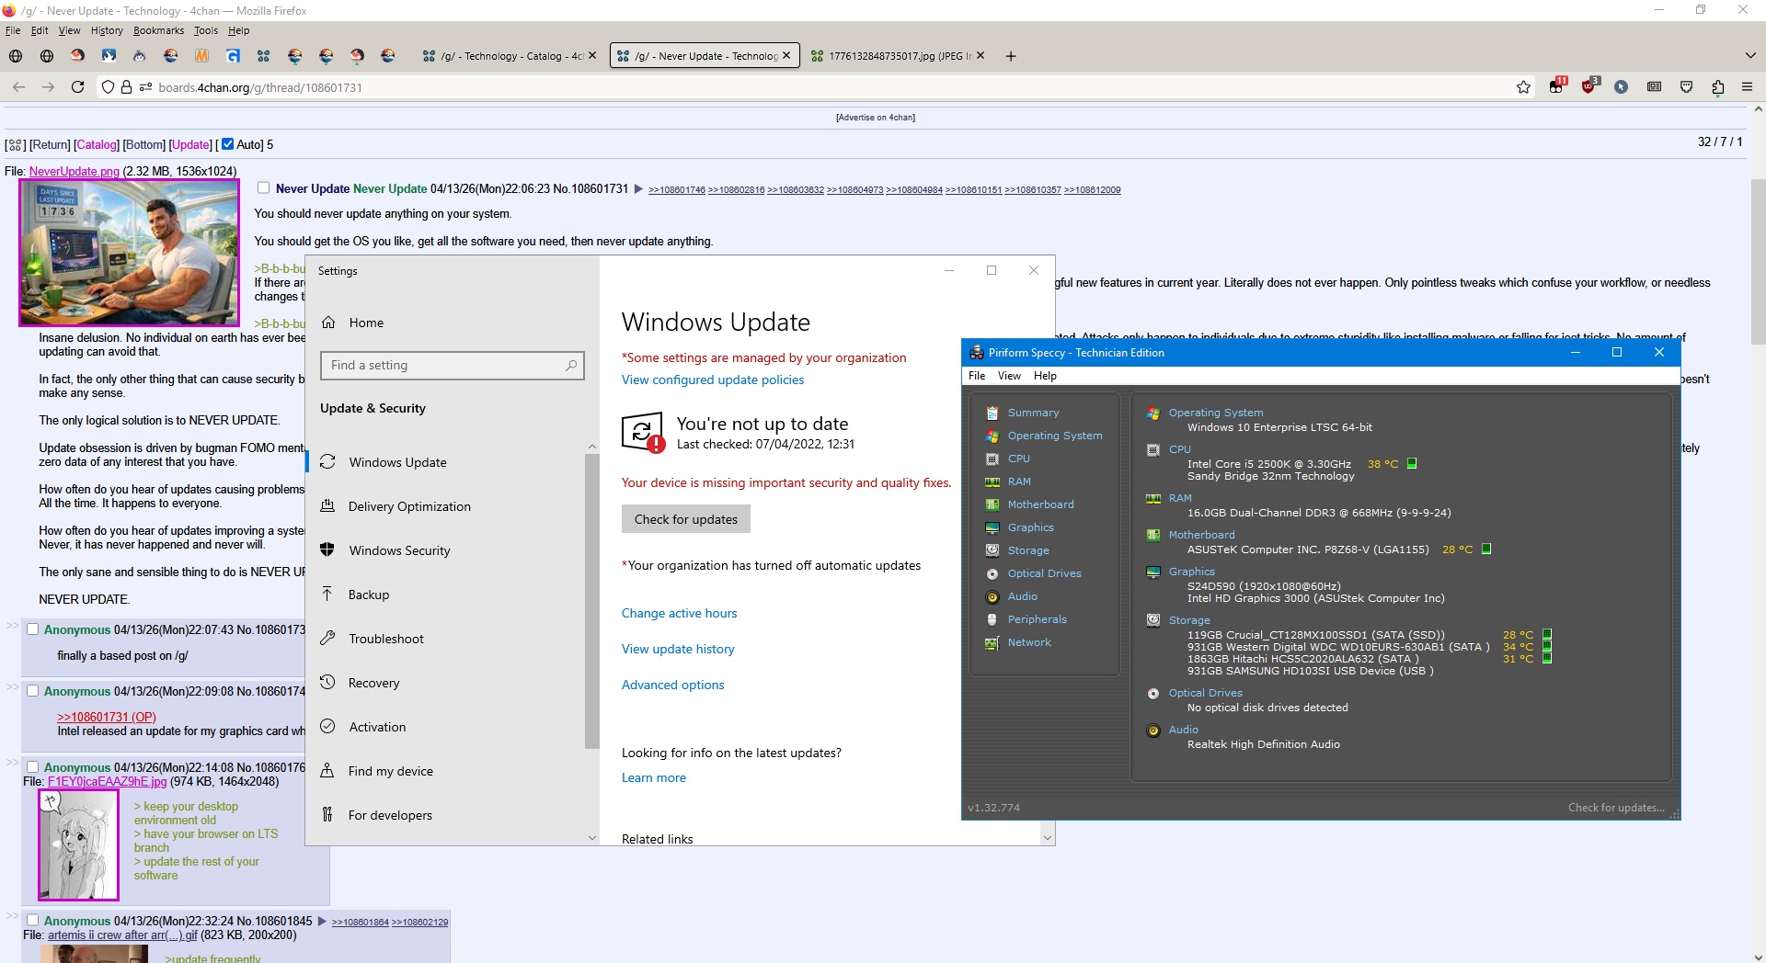Open Firefox History menu
This screenshot has height=963, width=1766.
(x=107, y=30)
